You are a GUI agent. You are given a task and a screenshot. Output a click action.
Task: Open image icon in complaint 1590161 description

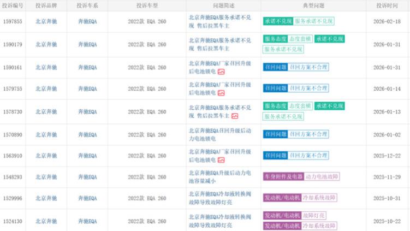[221, 72]
